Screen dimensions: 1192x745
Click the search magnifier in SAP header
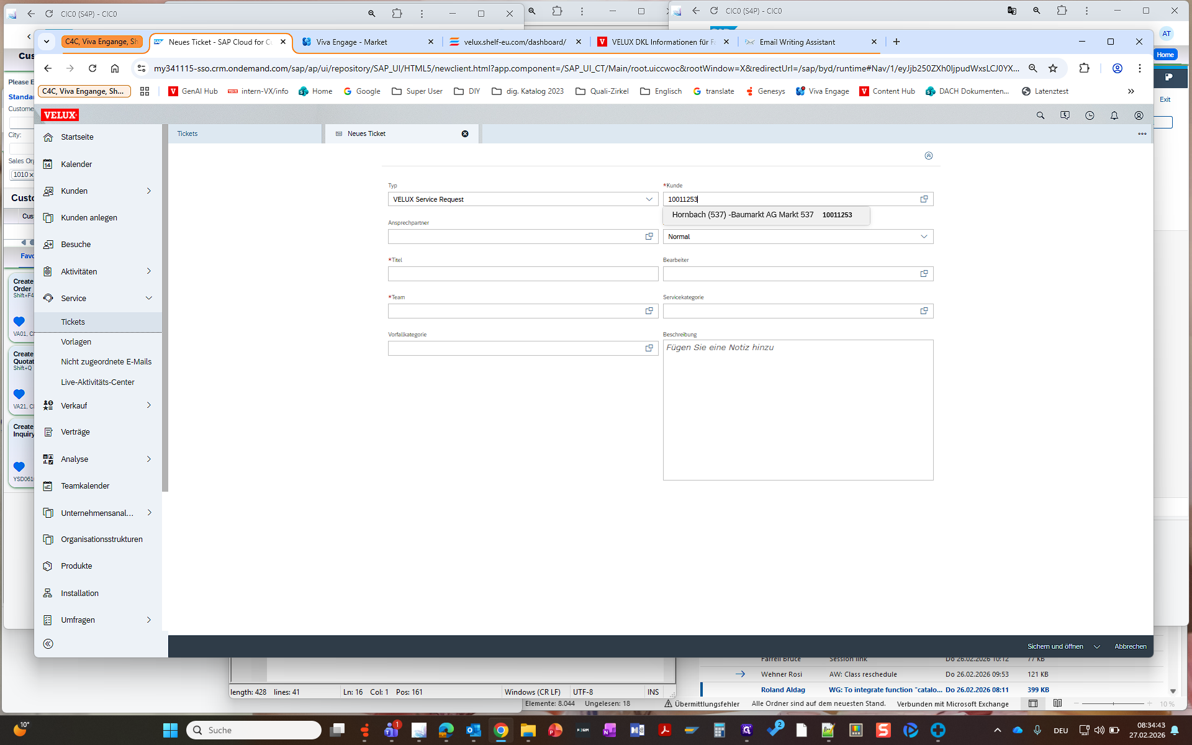[x=1041, y=115]
